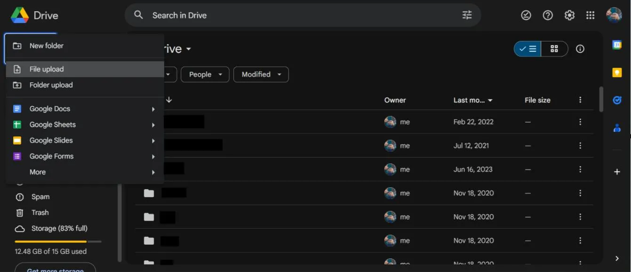The height and width of the screenshot is (272, 631).
Task: Switch to list layout view
Action: (x=528, y=49)
